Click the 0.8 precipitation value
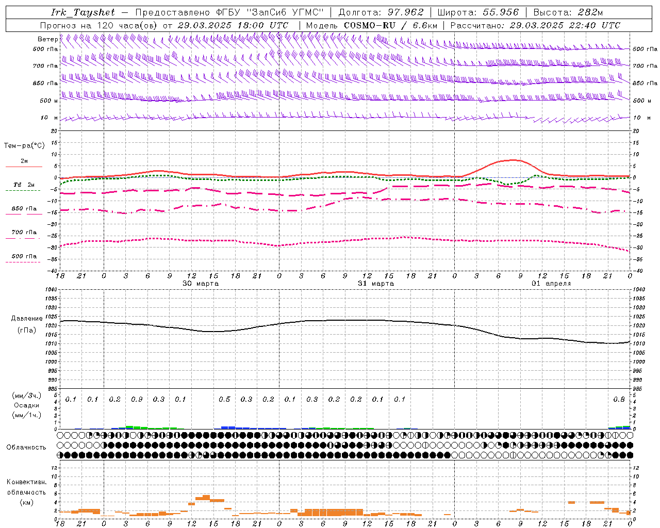This screenshot has width=660, height=528. click(619, 400)
